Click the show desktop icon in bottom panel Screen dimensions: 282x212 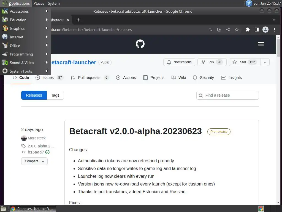pos(3,209)
